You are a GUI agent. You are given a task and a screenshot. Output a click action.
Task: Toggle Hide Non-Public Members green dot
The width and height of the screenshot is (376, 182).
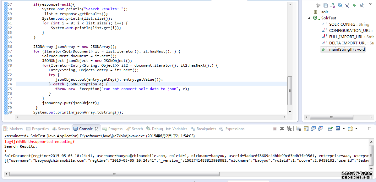pyautogui.click(x=354, y=5)
